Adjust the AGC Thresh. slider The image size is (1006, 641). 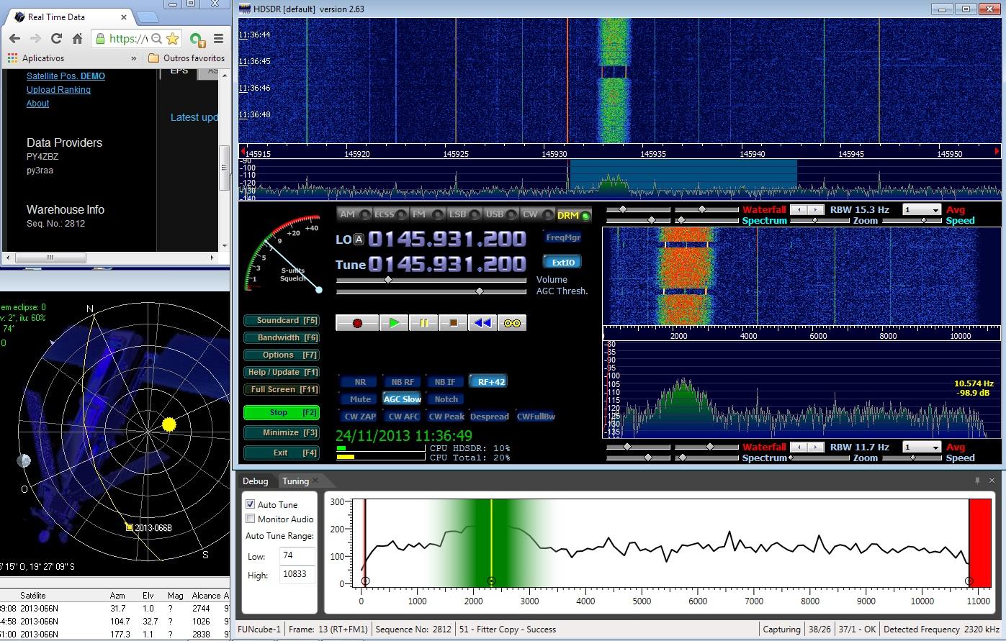431,291
